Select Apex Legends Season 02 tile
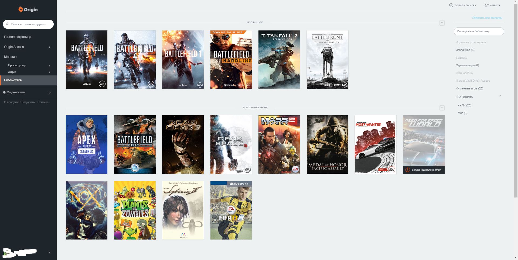Image resolution: width=518 pixels, height=260 pixels. pos(86,145)
